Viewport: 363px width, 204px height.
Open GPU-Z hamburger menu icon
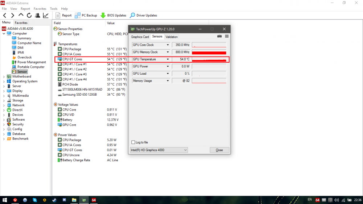click(x=227, y=36)
